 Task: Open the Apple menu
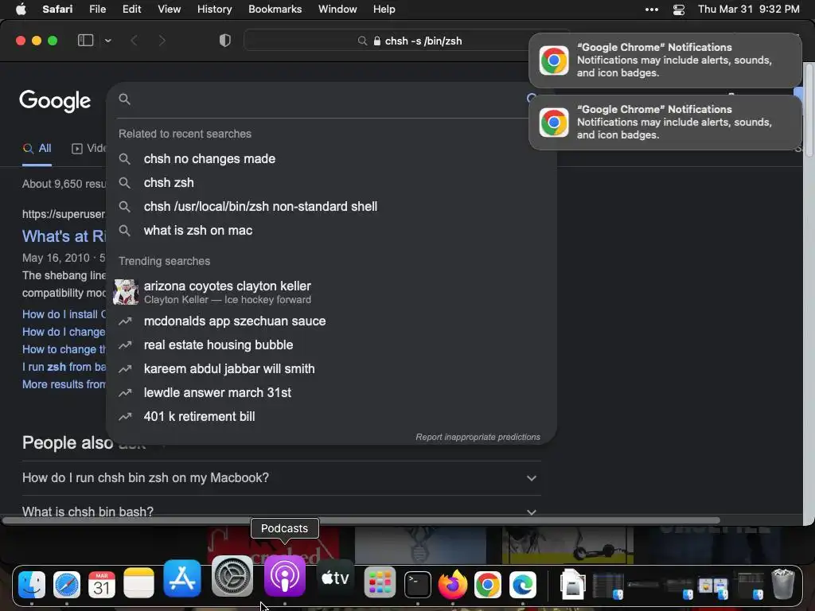pyautogui.click(x=21, y=10)
